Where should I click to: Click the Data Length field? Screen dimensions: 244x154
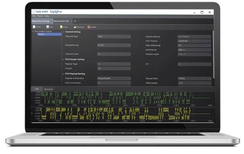[194, 83]
